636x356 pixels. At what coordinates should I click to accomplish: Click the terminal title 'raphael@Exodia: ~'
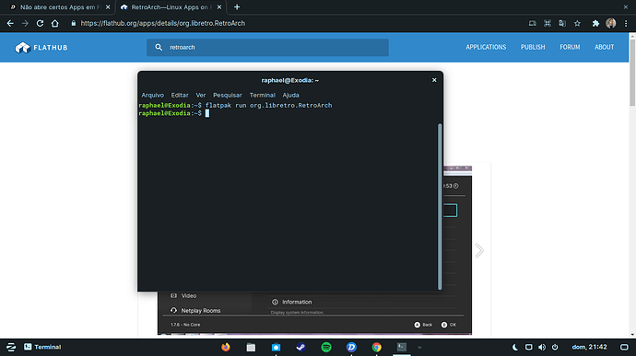click(290, 80)
